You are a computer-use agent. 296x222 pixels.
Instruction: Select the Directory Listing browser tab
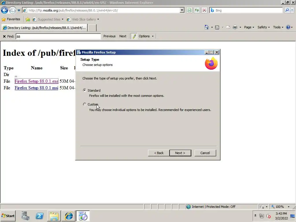44,28
